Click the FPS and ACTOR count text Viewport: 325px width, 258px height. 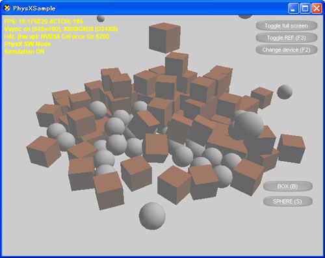(44, 21)
